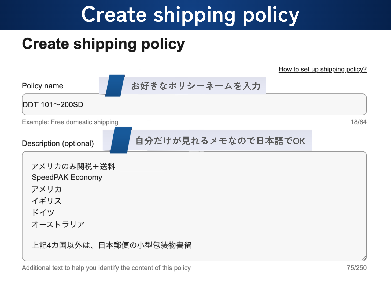Click the 'SpeedPAK Economy' line in the description
The image size is (391, 282).
(67, 177)
